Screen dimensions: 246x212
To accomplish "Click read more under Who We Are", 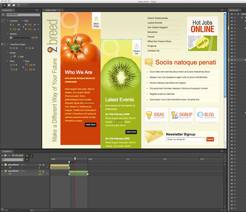I will [x=90, y=125].
